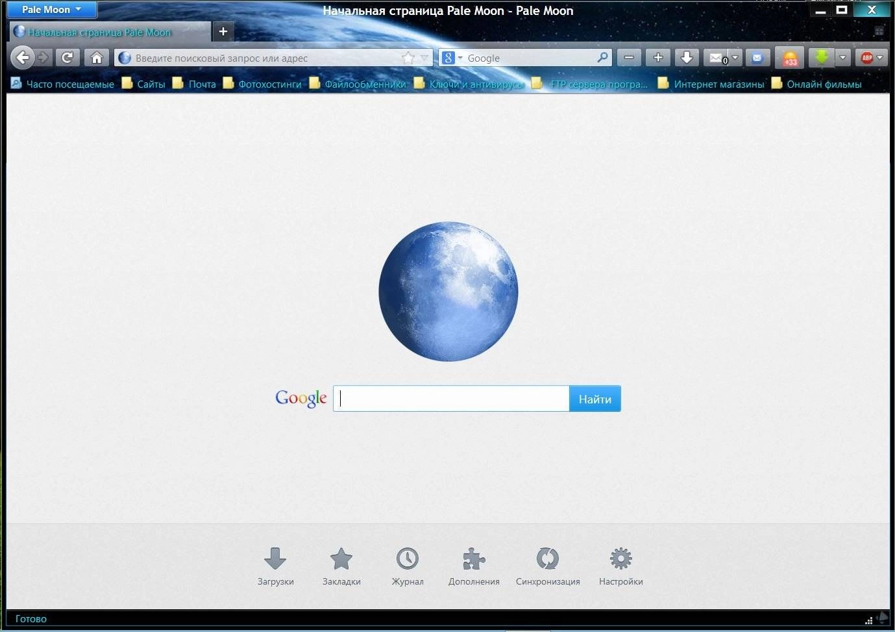Bookmark this page with the star icon
Screen dimensions: 895x632
[408, 58]
